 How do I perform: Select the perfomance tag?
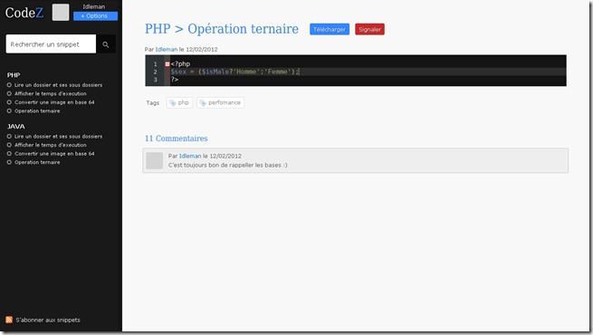[x=221, y=103]
